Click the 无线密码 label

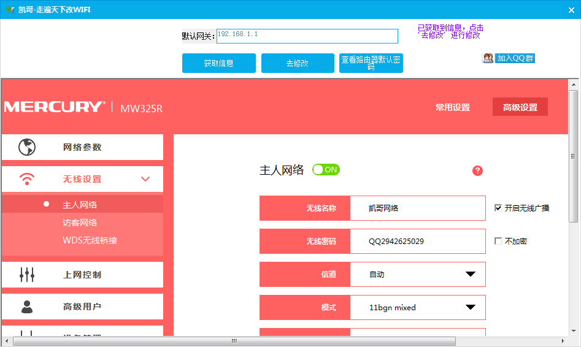(321, 241)
